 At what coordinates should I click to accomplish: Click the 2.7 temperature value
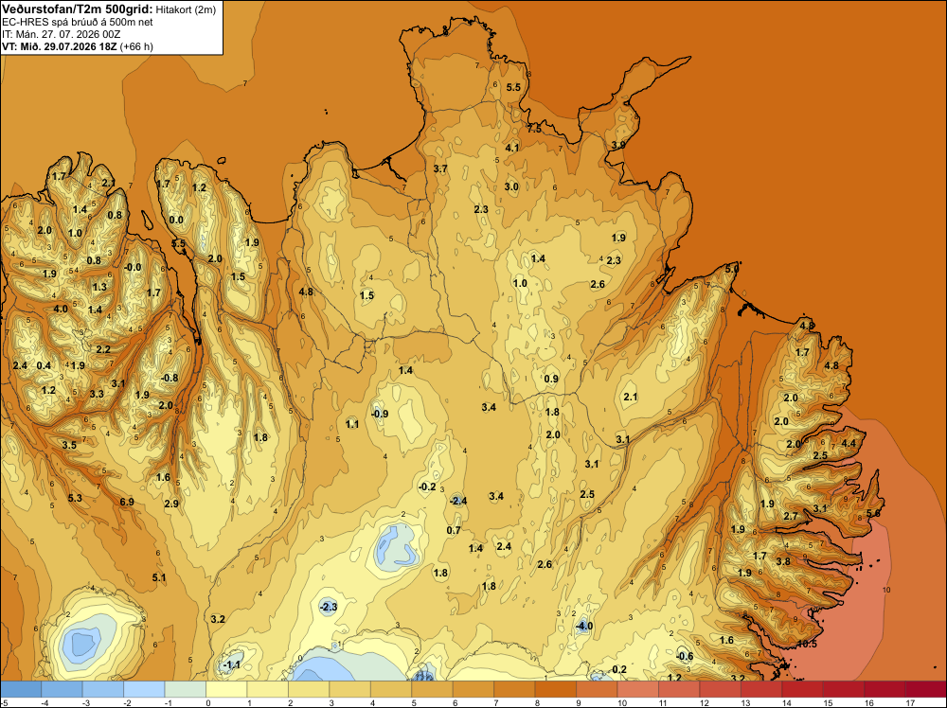[790, 516]
